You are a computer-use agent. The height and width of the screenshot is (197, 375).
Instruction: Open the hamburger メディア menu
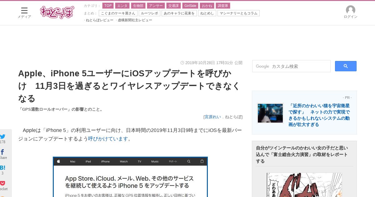tap(24, 13)
